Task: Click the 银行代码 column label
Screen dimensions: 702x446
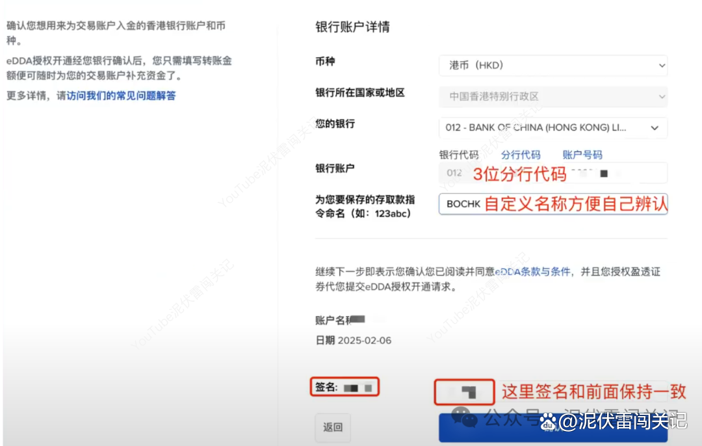Action: pos(457,155)
